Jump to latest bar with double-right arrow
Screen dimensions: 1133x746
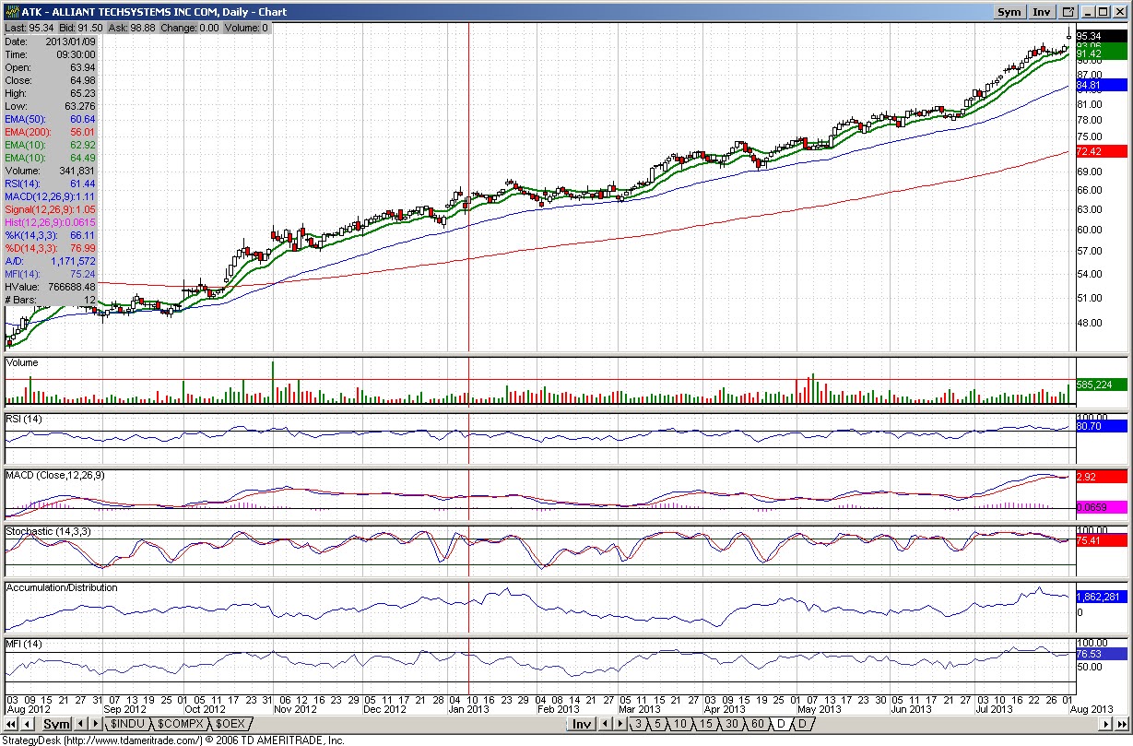1120,724
